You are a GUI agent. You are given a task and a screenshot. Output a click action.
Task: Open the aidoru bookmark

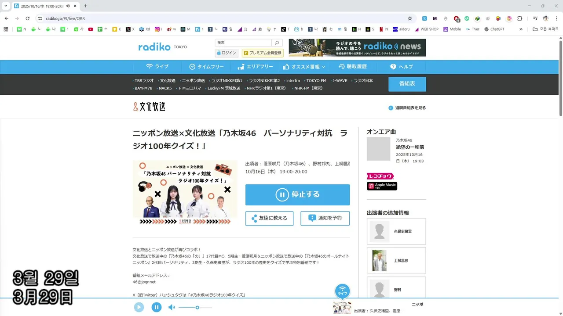tap(402, 29)
